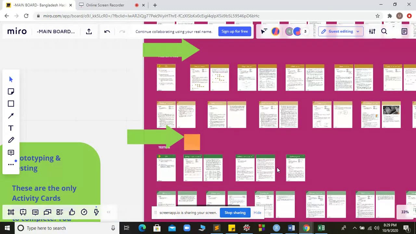Image resolution: width=416 pixels, height=234 pixels.
Task: Open Excel from the taskbar
Action: pyautogui.click(x=321, y=228)
